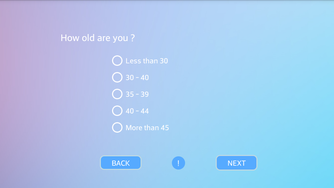Viewport: 334px width, 188px height.
Task: Mark your age as under 30
Action: coord(117,61)
